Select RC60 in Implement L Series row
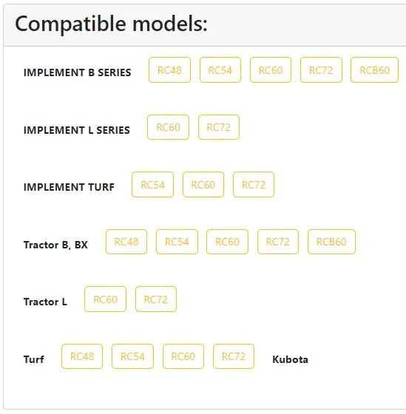Viewport: 406px width, 414px height. pyautogui.click(x=169, y=127)
